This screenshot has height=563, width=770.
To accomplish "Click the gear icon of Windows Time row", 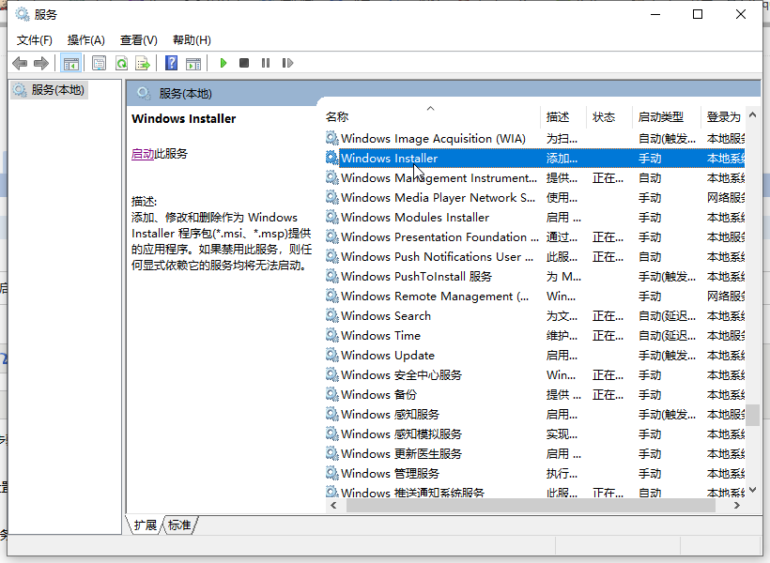I will (x=332, y=335).
